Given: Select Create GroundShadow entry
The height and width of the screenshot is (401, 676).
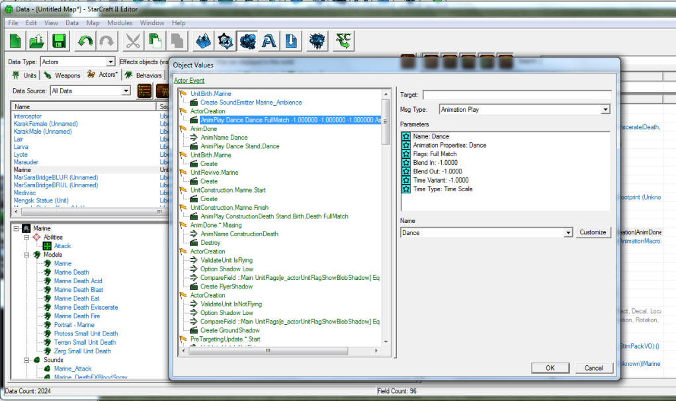Looking at the screenshot, I should click(230, 330).
